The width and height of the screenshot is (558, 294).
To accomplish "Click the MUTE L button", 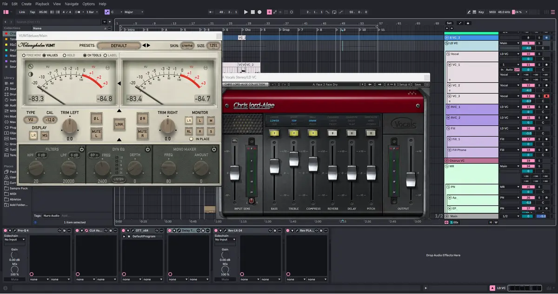I will 96,134.
